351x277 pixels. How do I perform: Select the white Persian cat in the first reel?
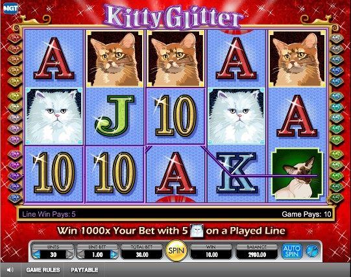point(54,116)
